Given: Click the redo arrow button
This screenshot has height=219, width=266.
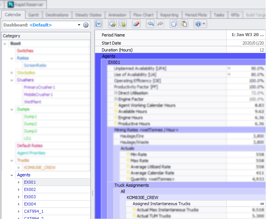Looking at the screenshot, I should (160, 24).
